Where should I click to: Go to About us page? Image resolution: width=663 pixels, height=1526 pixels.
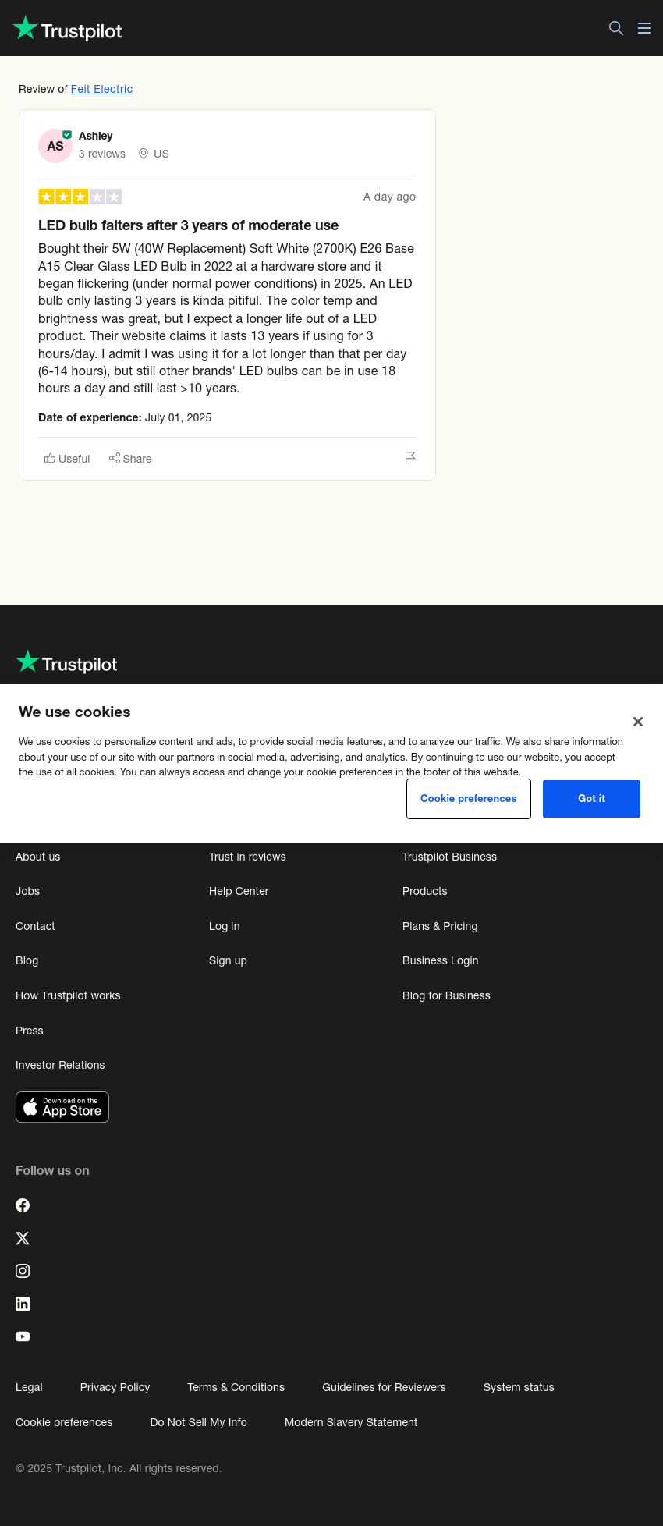pos(38,857)
